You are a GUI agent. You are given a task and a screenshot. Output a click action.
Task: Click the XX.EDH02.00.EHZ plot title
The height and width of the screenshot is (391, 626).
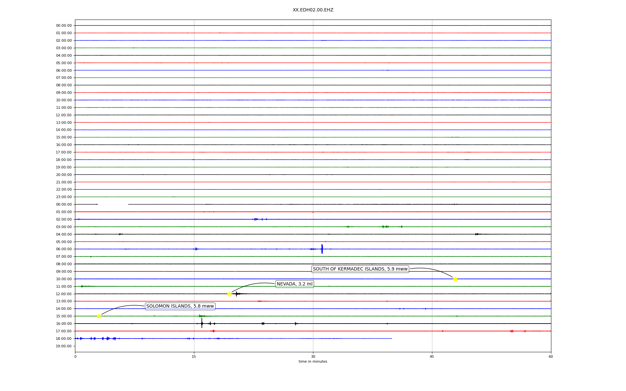[313, 10]
